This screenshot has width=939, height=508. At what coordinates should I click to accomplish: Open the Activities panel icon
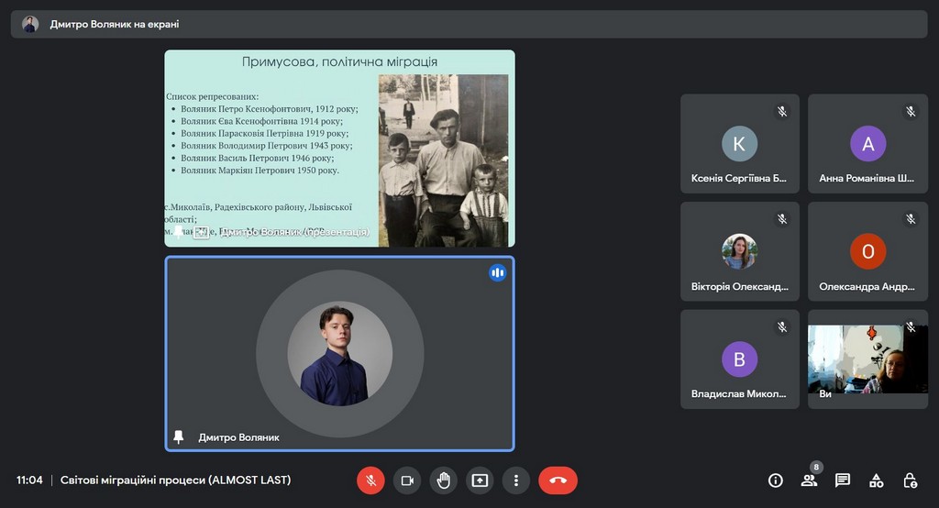point(876,480)
